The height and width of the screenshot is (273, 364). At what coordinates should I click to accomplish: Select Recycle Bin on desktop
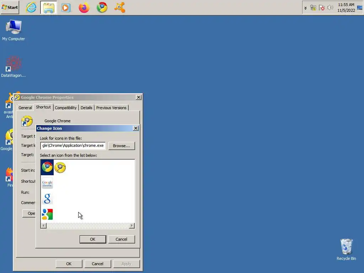pyautogui.click(x=346, y=250)
